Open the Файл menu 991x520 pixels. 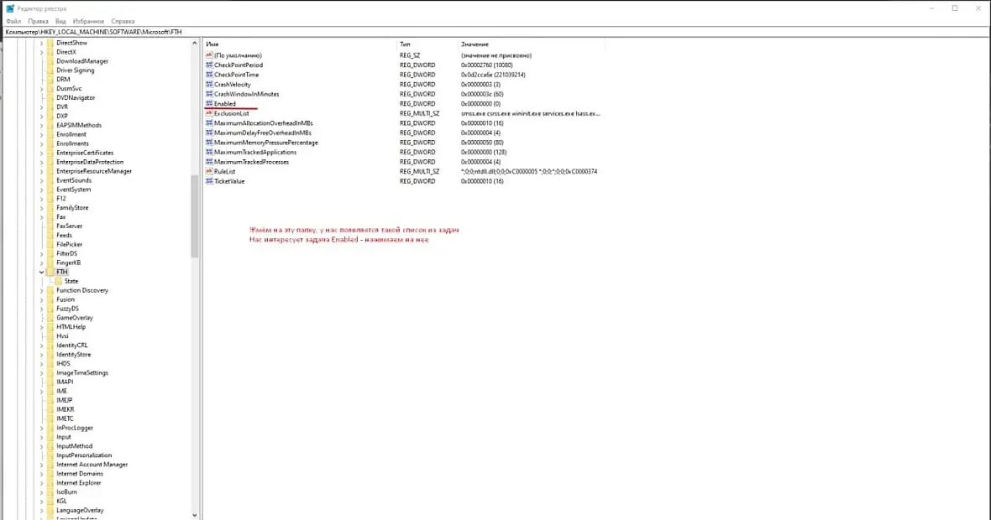[x=13, y=22]
